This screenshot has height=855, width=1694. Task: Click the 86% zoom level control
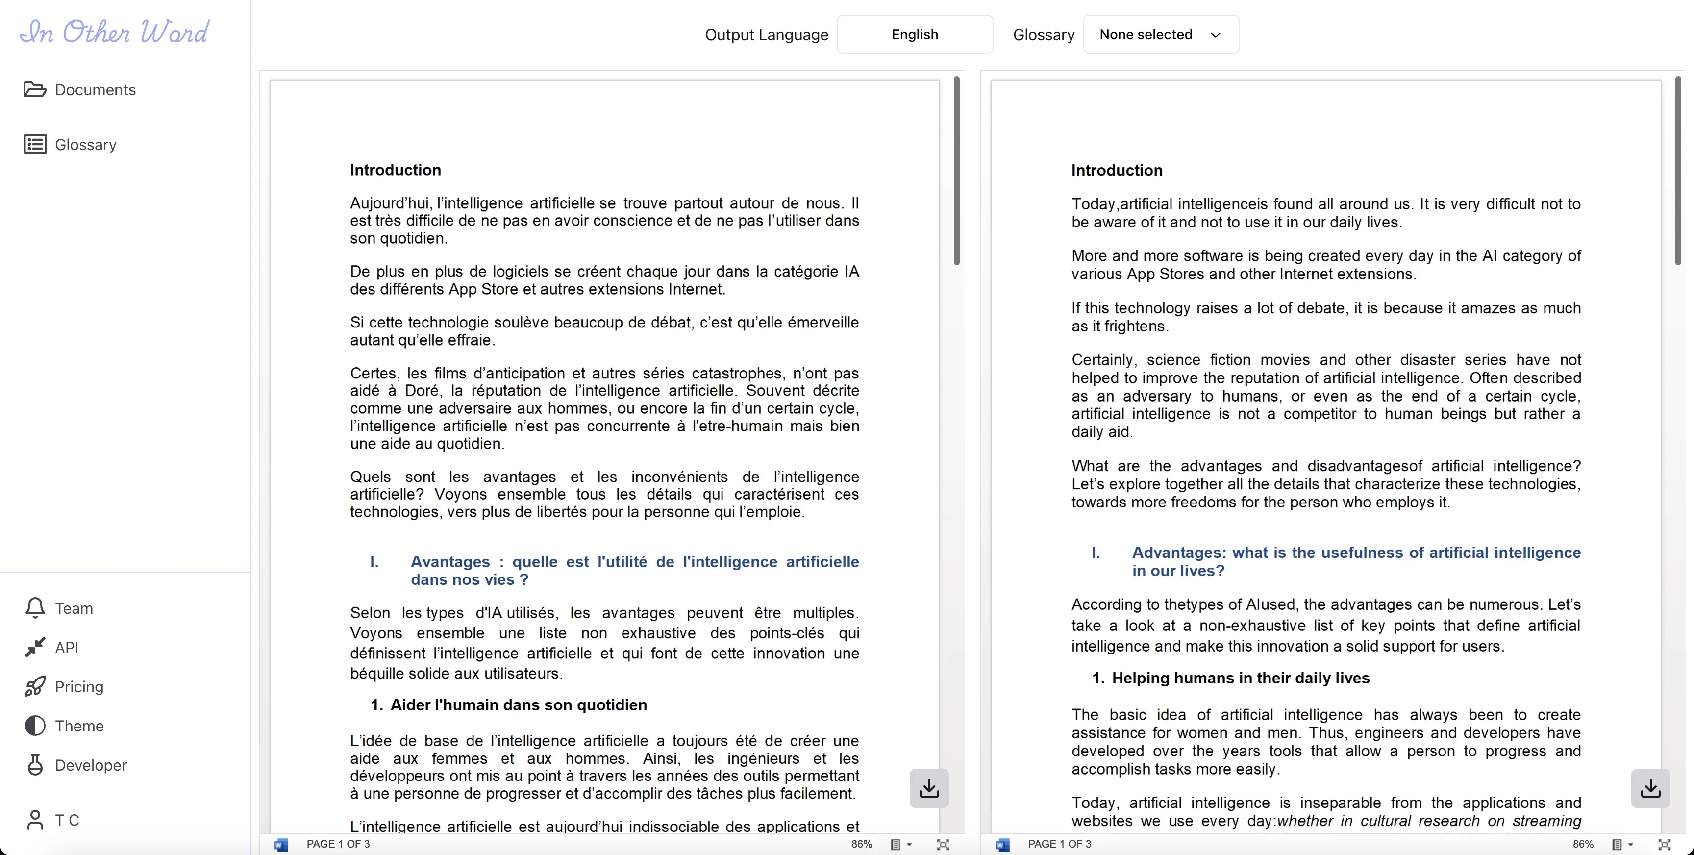861,845
